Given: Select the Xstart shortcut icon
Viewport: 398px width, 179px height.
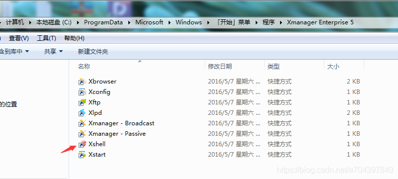Looking at the screenshot, I should (x=82, y=155).
